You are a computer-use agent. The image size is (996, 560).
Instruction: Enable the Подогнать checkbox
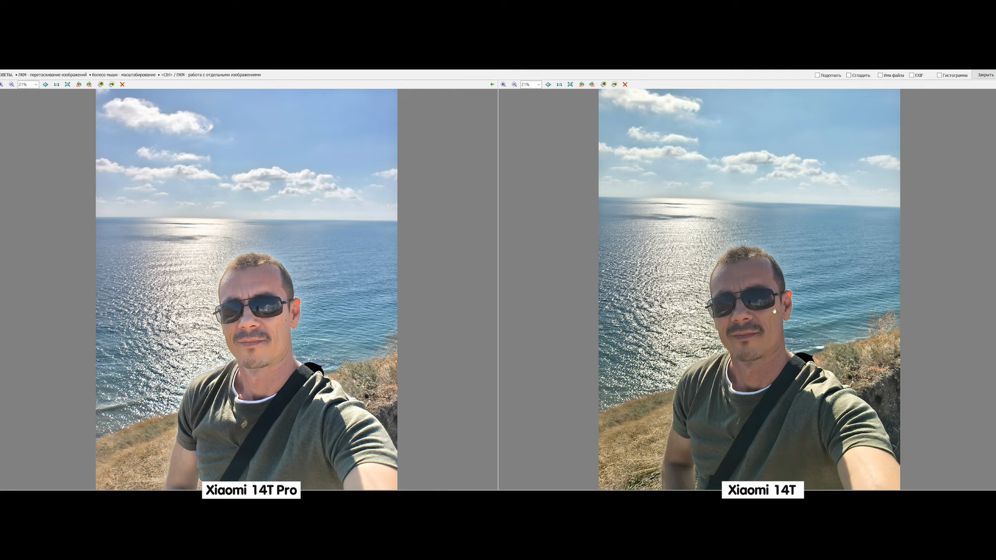817,75
